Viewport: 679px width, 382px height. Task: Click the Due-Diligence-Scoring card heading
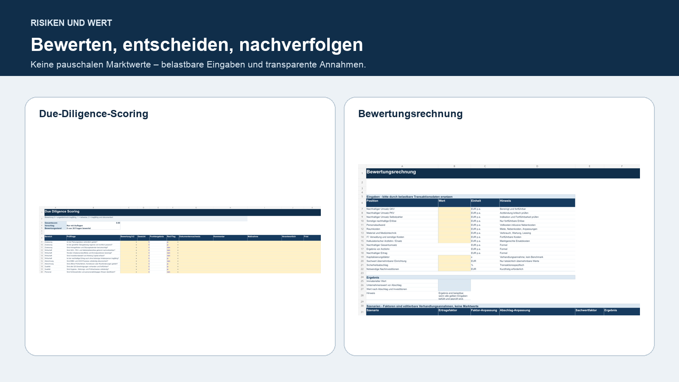93,114
